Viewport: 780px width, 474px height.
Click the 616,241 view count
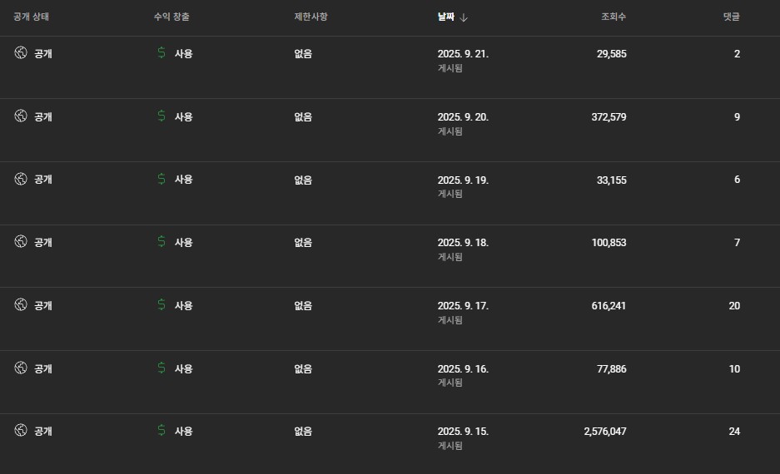609,305
